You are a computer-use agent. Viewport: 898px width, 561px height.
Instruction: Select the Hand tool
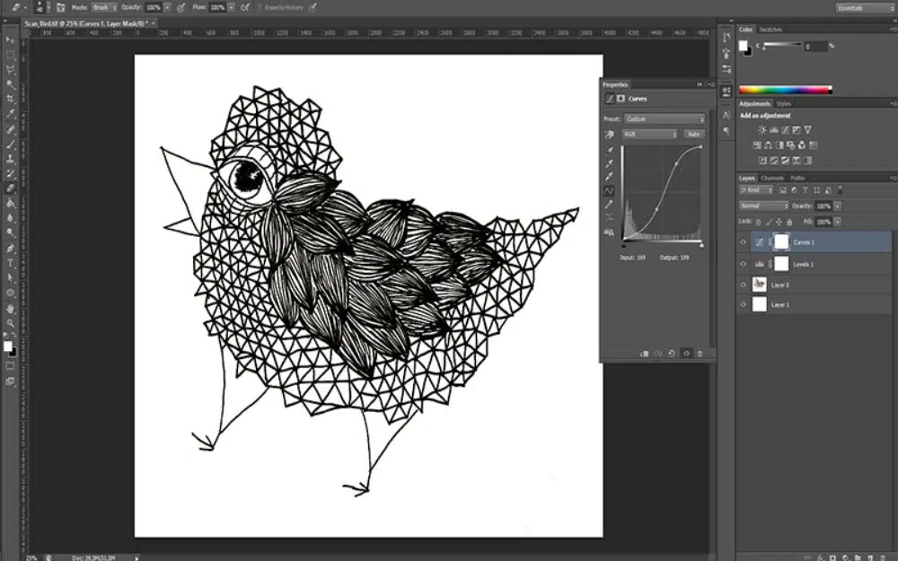tap(11, 307)
